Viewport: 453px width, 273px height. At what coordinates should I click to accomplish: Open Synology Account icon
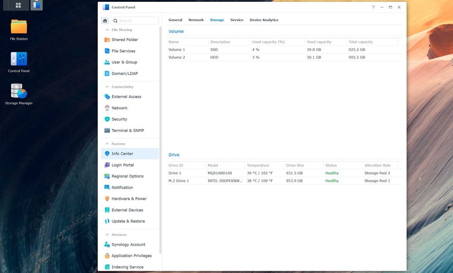(107, 245)
